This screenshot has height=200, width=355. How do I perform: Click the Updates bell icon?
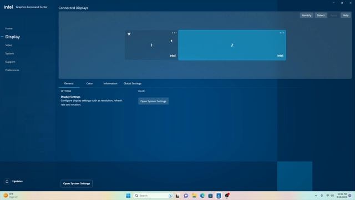(7, 181)
